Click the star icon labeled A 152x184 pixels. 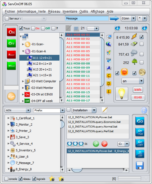61,179
